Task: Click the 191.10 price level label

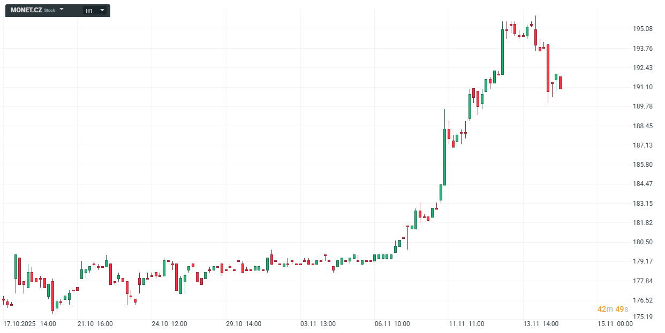Action: pos(643,87)
